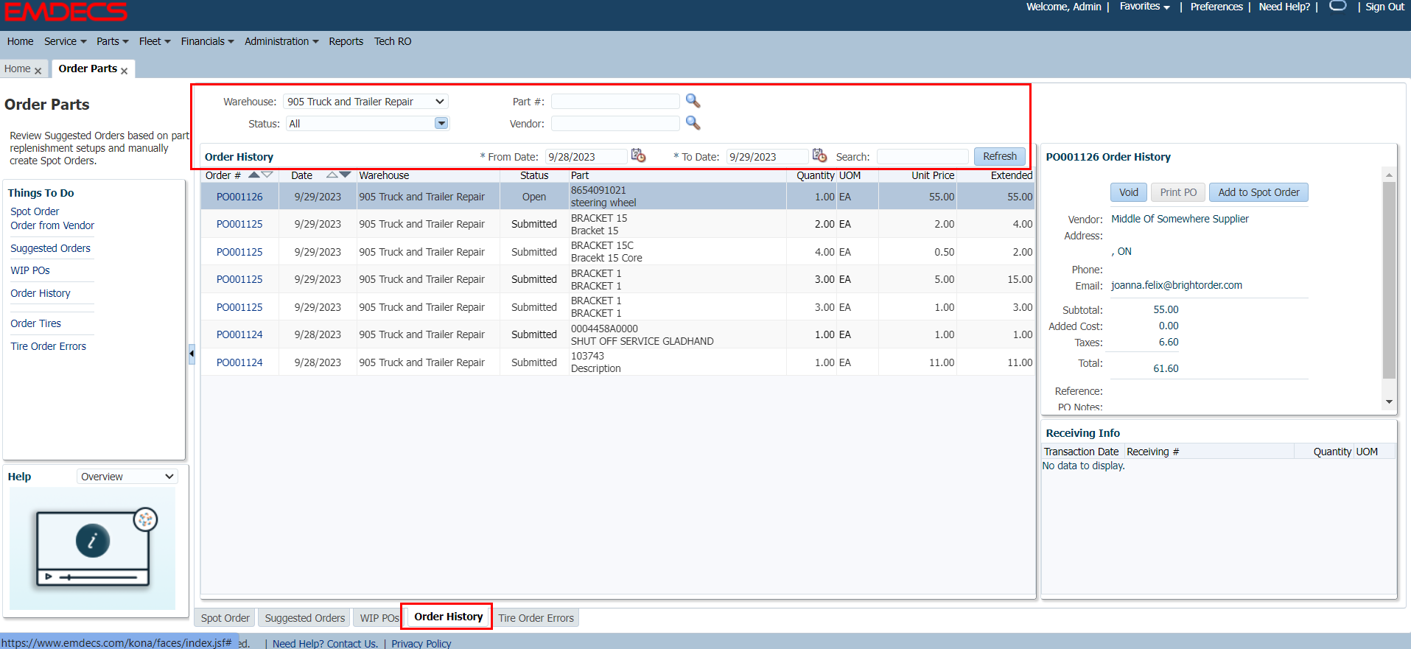Click Order History sidebar link
The height and width of the screenshot is (649, 1411).
tap(41, 293)
